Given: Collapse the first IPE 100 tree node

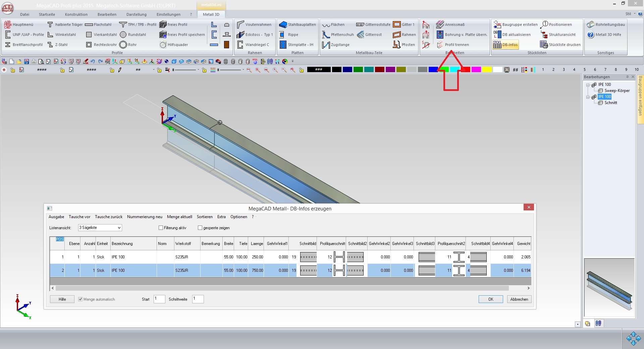Looking at the screenshot, I should click(x=588, y=85).
